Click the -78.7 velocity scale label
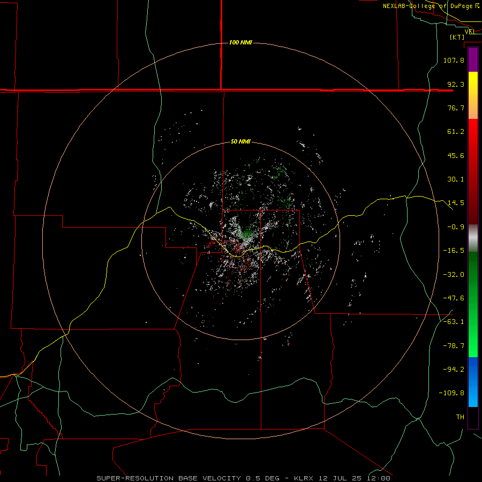Image resolution: width=482 pixels, height=482 pixels. [x=454, y=346]
